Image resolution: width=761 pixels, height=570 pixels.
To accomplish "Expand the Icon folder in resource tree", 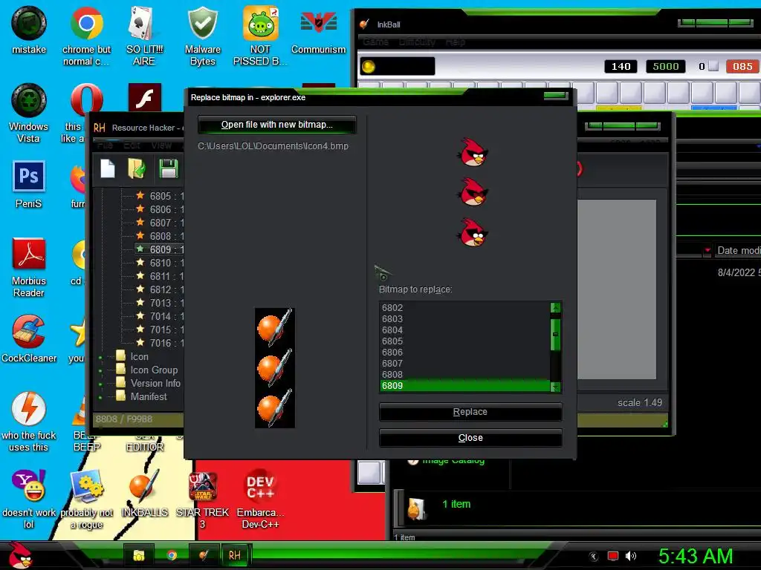I will 100,358.
